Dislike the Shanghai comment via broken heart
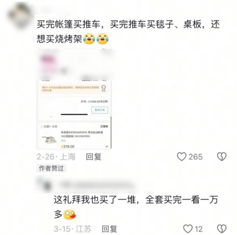This screenshot has width=237, height=235. [222, 156]
